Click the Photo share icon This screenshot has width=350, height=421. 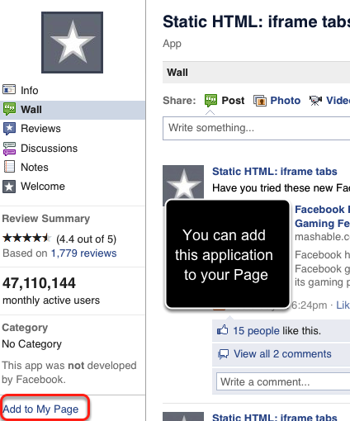pyautogui.click(x=260, y=101)
